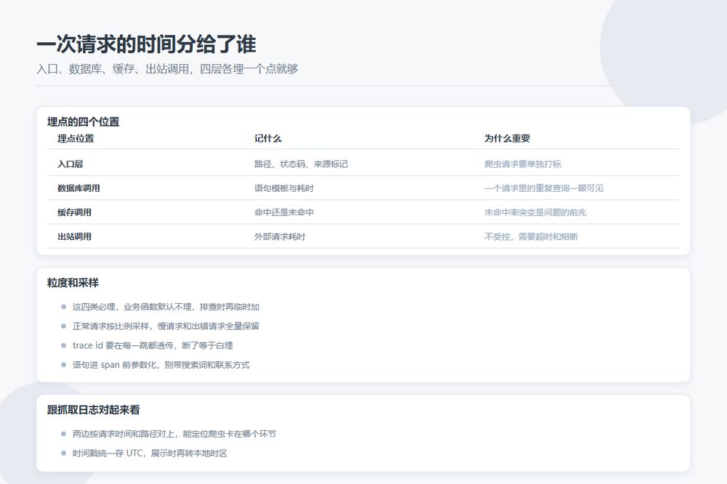This screenshot has width=727, height=484.
Task: Select the cell 爬虫请求要单独打标
Action: (523, 164)
